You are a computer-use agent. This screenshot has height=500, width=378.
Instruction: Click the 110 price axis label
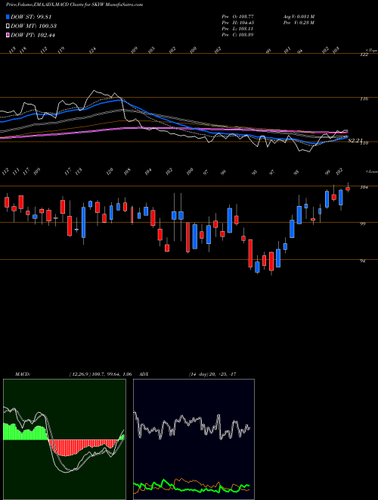click(364, 143)
